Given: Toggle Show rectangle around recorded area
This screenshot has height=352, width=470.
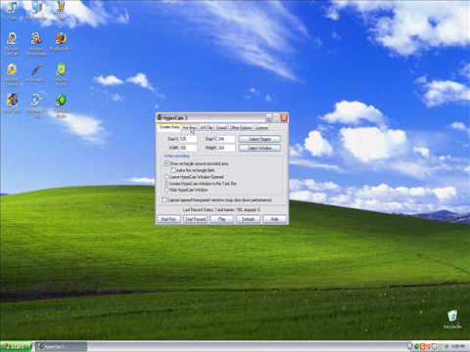Looking at the screenshot, I should point(166,163).
